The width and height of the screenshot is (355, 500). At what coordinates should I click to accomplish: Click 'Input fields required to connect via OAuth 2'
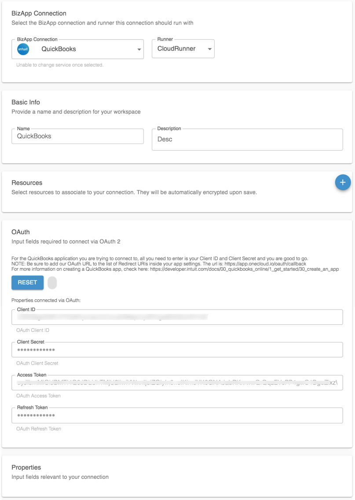coord(66,242)
